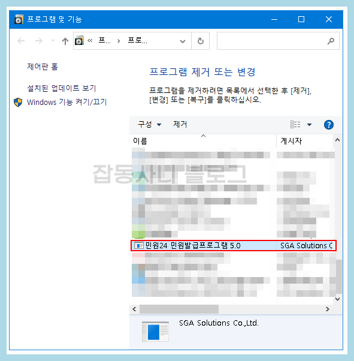Click the address bar Programs icon

pyautogui.click(x=79, y=41)
